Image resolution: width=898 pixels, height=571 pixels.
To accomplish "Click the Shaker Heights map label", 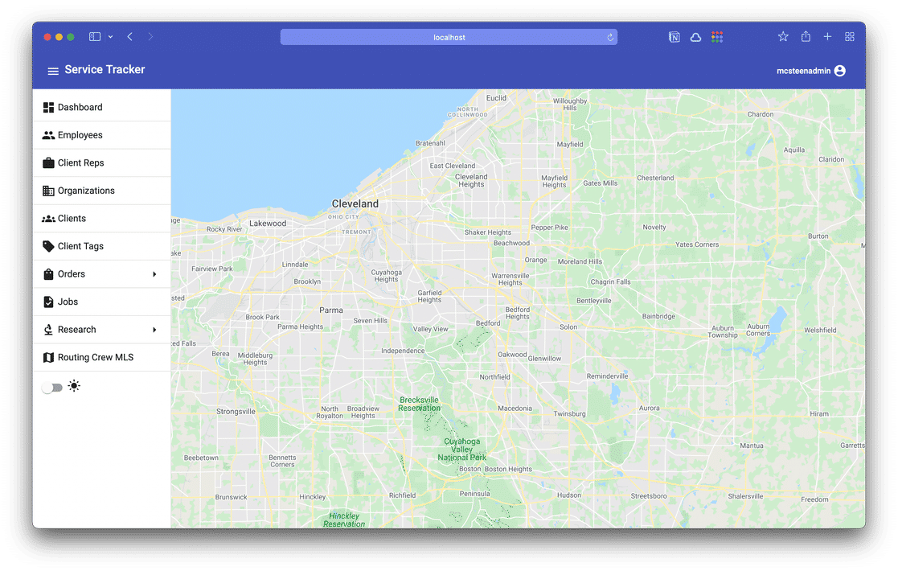I will 488,232.
